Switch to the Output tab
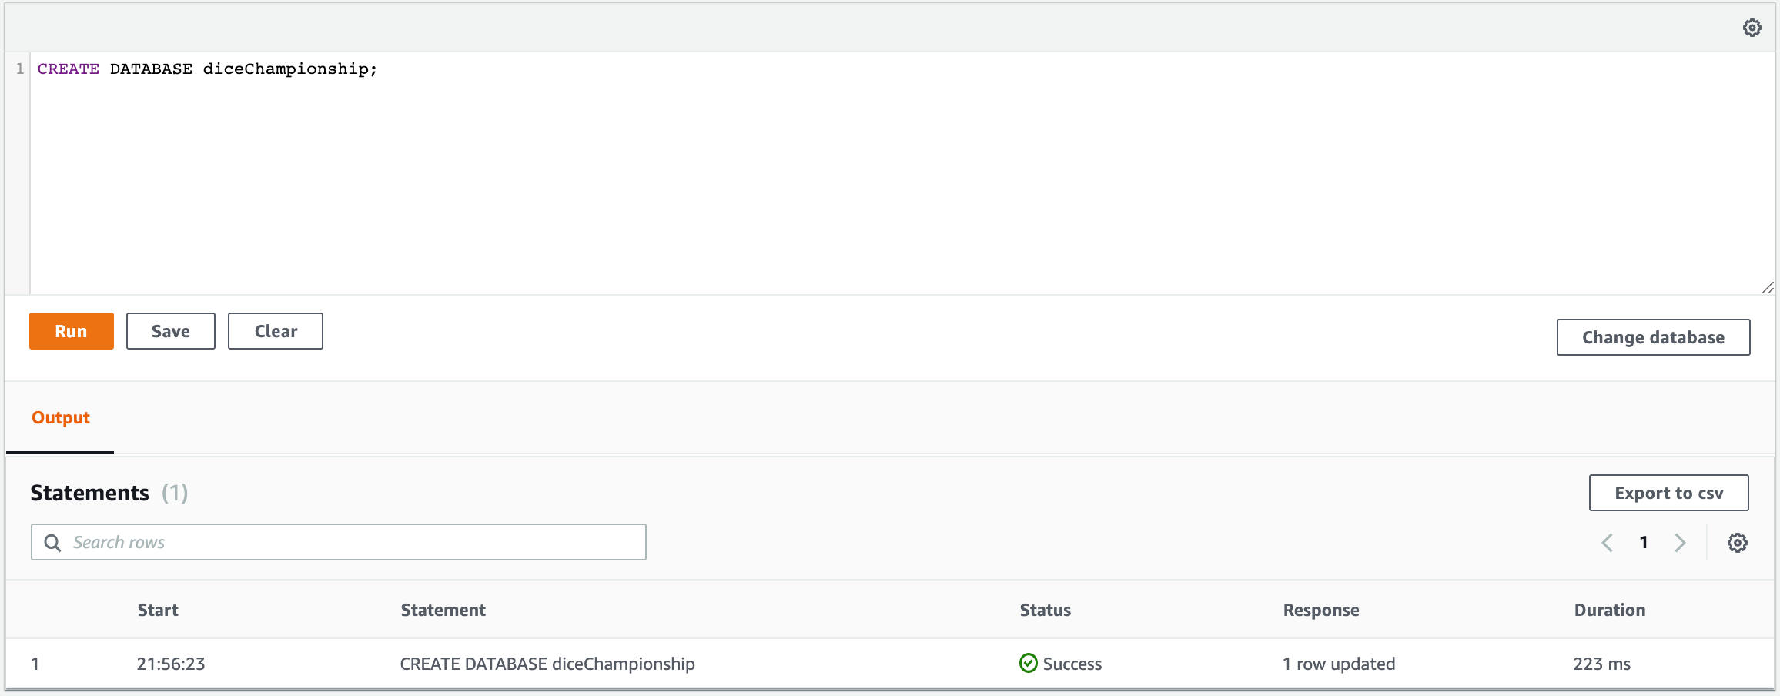 click(x=61, y=418)
